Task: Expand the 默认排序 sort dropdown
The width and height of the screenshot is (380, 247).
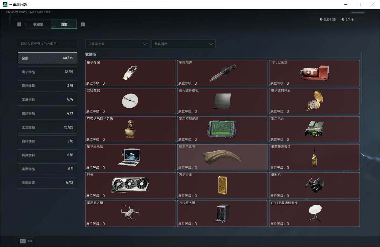Action: [x=183, y=44]
